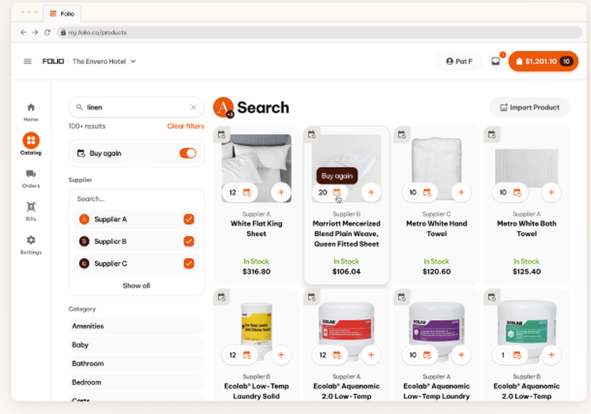The width and height of the screenshot is (591, 414).
Task: Open Metro White Hand Towel title
Action: [437, 229]
